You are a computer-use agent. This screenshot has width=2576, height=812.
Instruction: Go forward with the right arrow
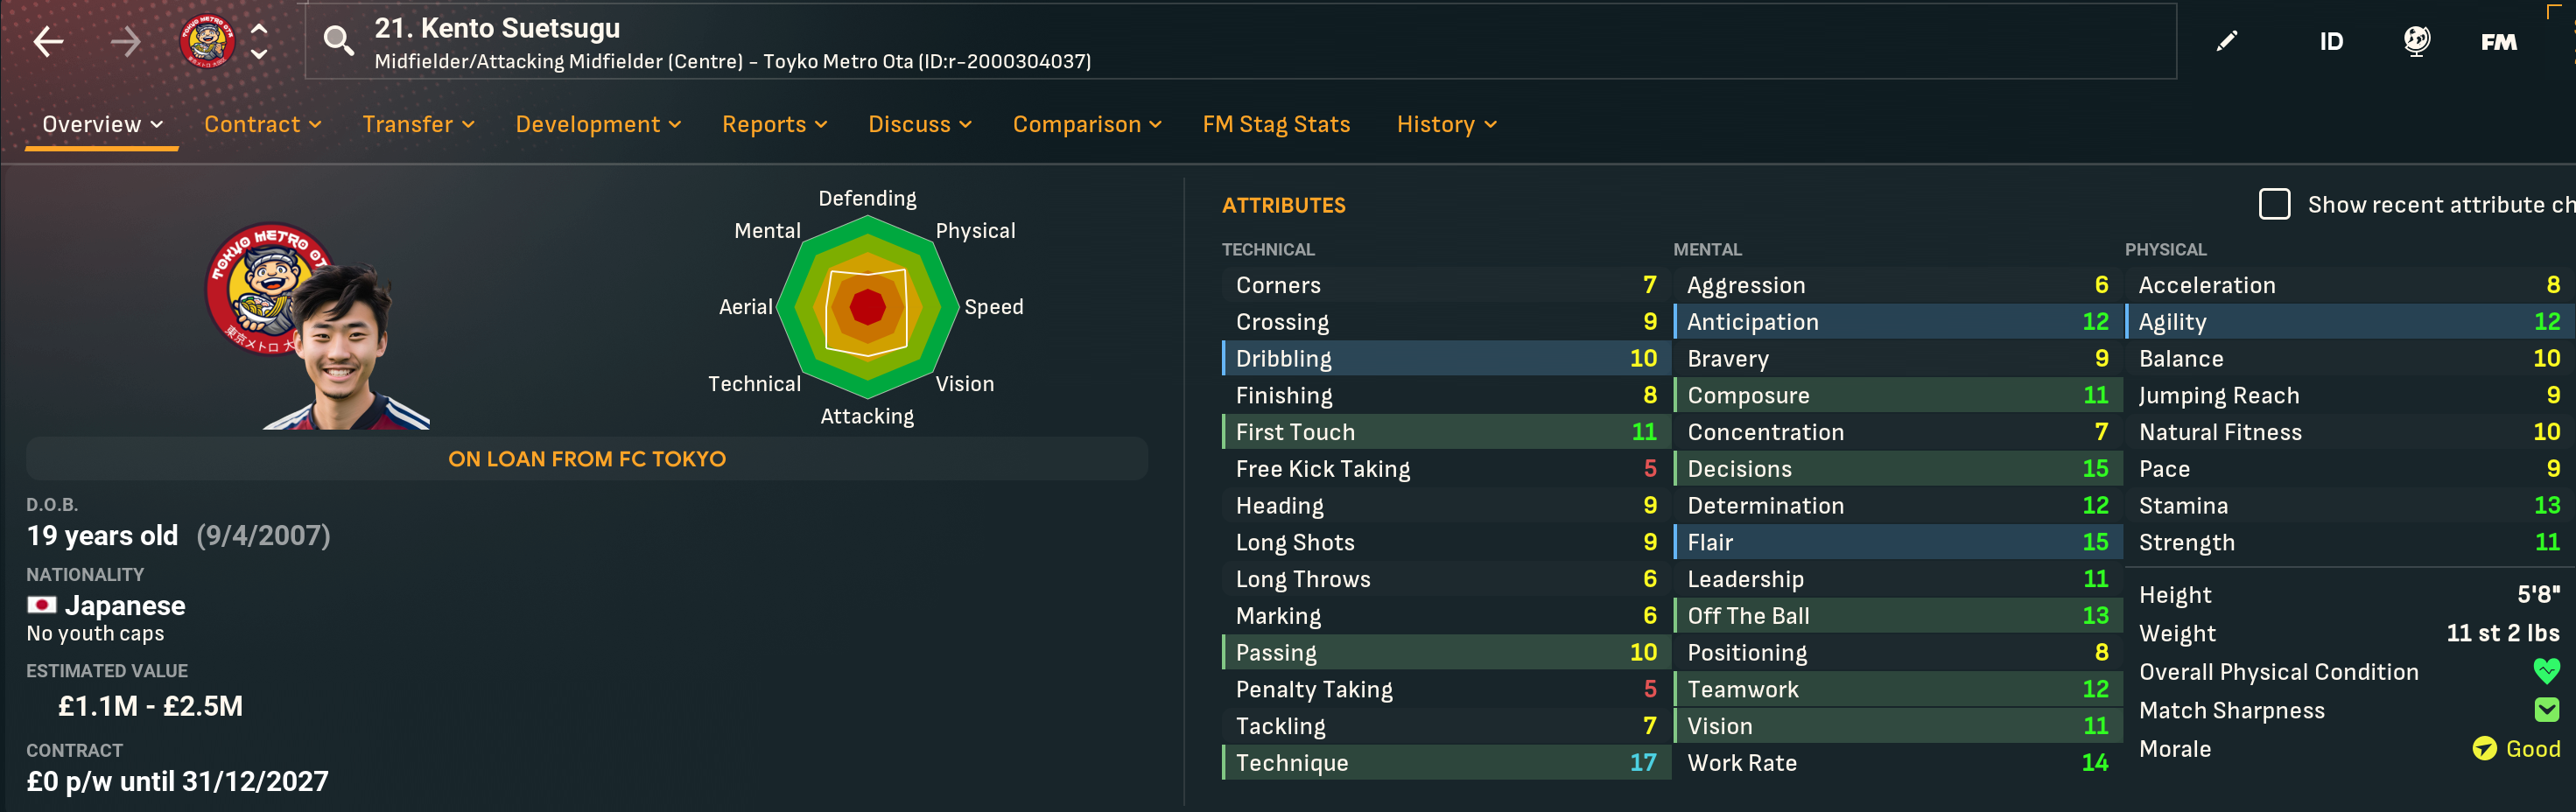pyautogui.click(x=126, y=42)
